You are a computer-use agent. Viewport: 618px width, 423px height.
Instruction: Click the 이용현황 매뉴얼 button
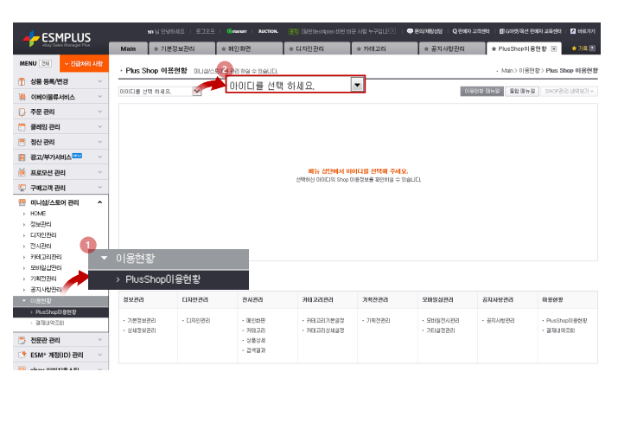pos(481,91)
